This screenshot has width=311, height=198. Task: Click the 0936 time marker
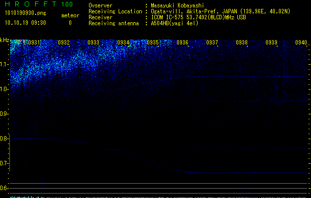point(182,43)
